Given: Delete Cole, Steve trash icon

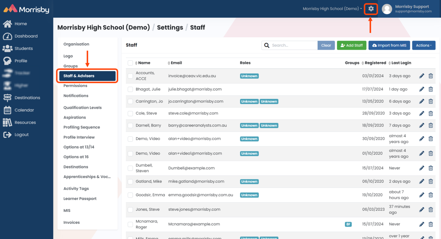Looking at the screenshot, I should [431, 113].
